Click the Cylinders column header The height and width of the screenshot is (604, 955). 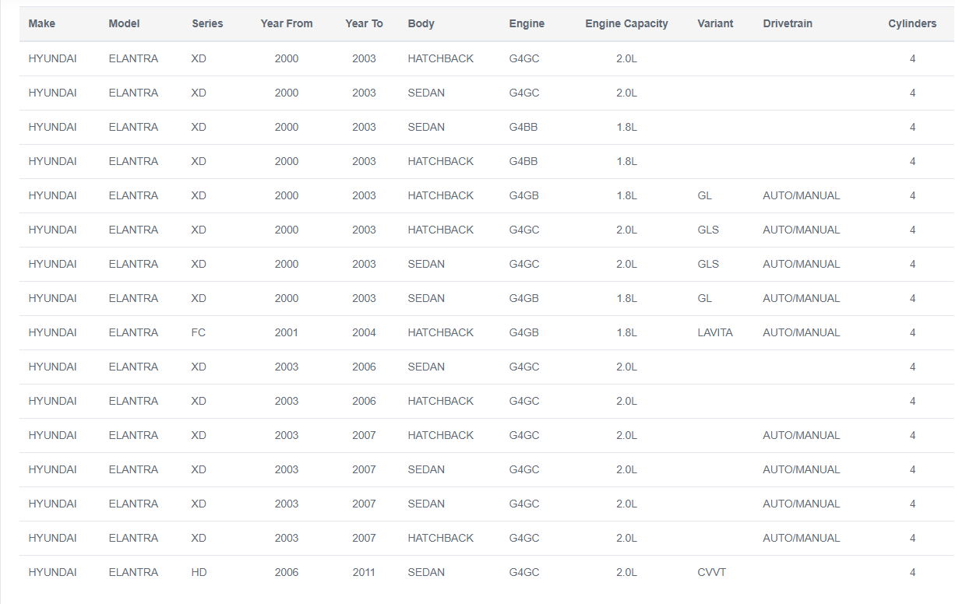click(x=912, y=23)
